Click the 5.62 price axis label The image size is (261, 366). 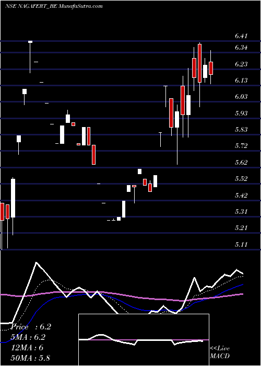click(x=241, y=163)
